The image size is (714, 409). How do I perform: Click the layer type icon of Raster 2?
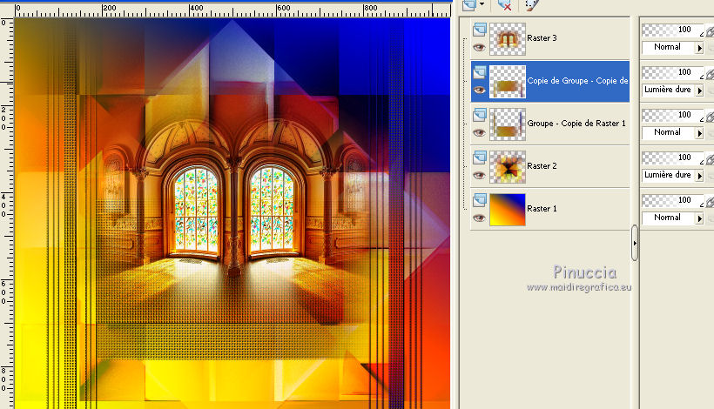(478, 158)
